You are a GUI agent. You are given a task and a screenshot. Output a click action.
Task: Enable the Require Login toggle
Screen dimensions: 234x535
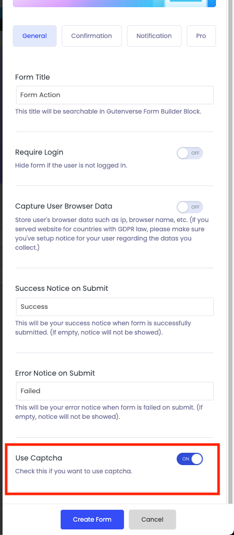[x=190, y=153]
